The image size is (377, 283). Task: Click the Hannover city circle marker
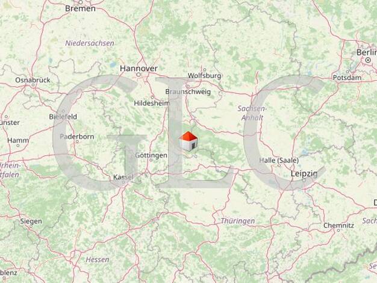[139, 75]
